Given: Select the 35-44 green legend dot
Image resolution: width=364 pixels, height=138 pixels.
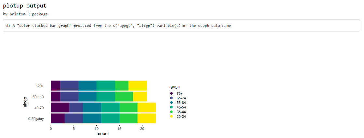Looking at the screenshot, I should [171, 112].
